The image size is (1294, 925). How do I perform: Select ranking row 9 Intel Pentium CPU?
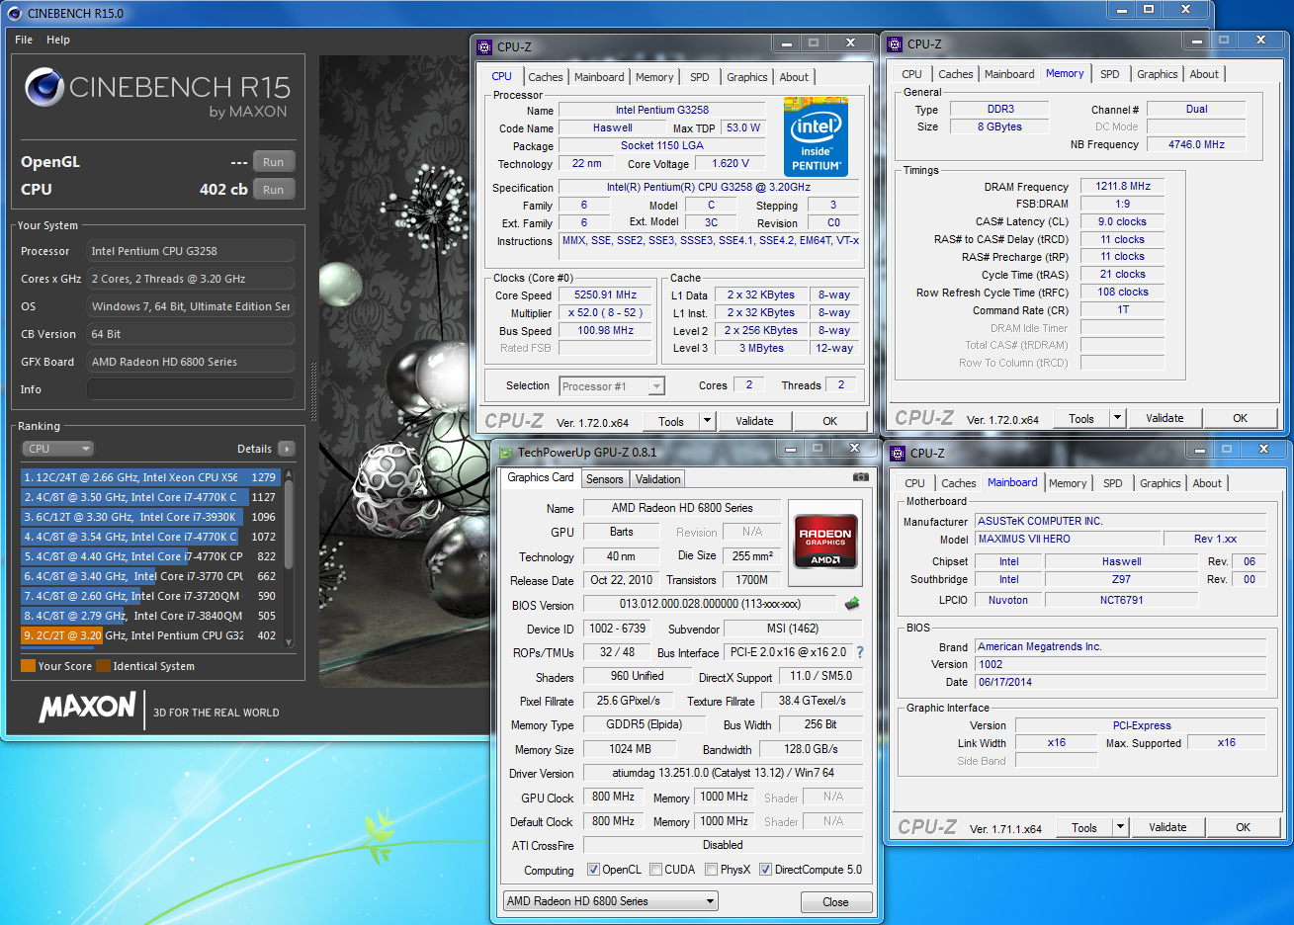150,635
